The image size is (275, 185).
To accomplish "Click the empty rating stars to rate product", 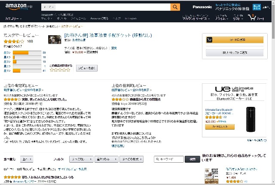I will pyautogui.click(x=60, y=70).
